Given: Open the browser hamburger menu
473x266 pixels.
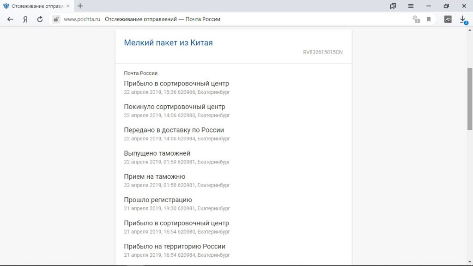Looking at the screenshot, I should (x=411, y=6).
